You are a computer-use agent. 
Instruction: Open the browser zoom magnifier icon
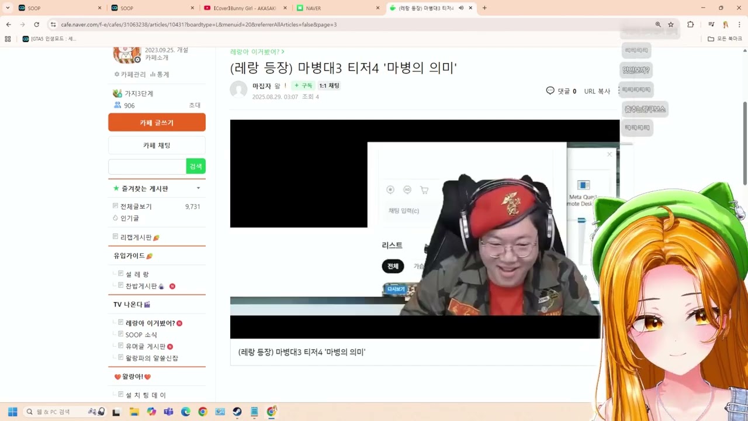(658, 25)
